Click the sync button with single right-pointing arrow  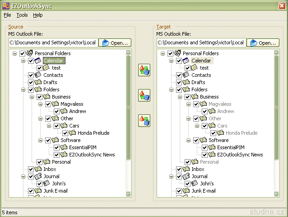tap(144, 95)
